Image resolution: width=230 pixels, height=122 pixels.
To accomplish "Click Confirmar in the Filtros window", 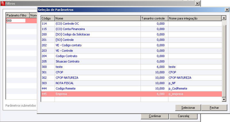I will pos(155,116).
